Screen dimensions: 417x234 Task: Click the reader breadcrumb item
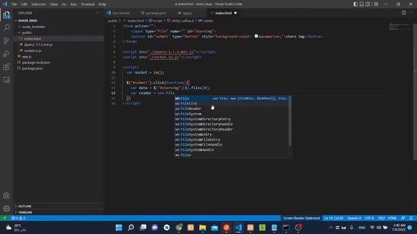(x=206, y=20)
